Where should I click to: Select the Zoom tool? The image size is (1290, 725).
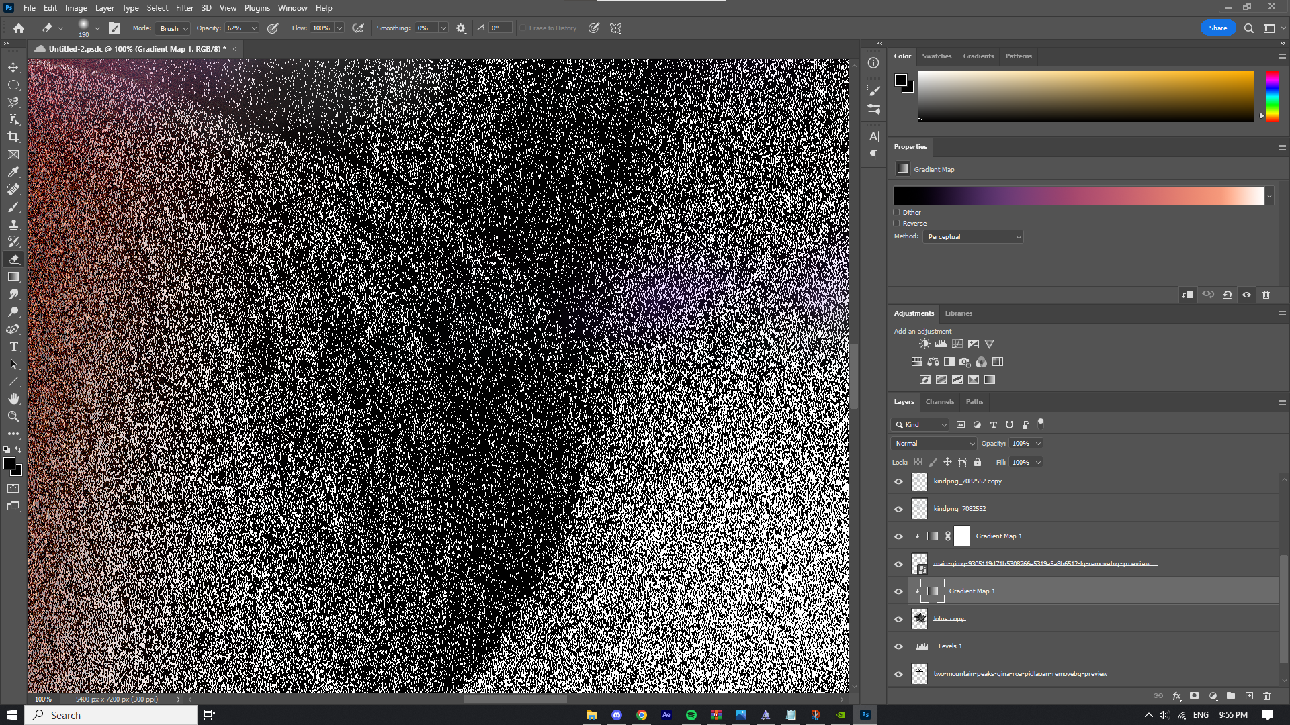(x=13, y=416)
